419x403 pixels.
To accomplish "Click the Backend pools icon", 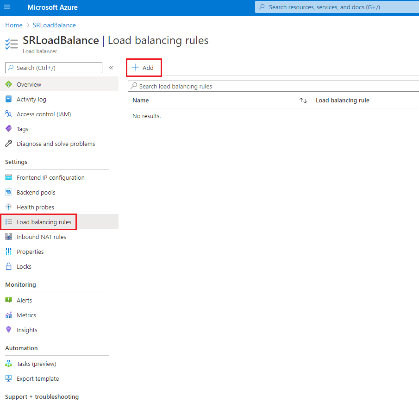I will pyautogui.click(x=10, y=192).
